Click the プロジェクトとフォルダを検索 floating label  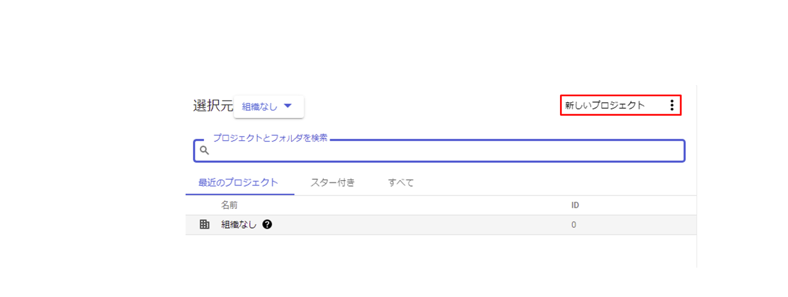[x=270, y=138]
